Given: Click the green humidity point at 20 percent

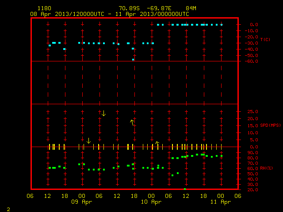Looking at the screenshot, I should click(x=185, y=189).
